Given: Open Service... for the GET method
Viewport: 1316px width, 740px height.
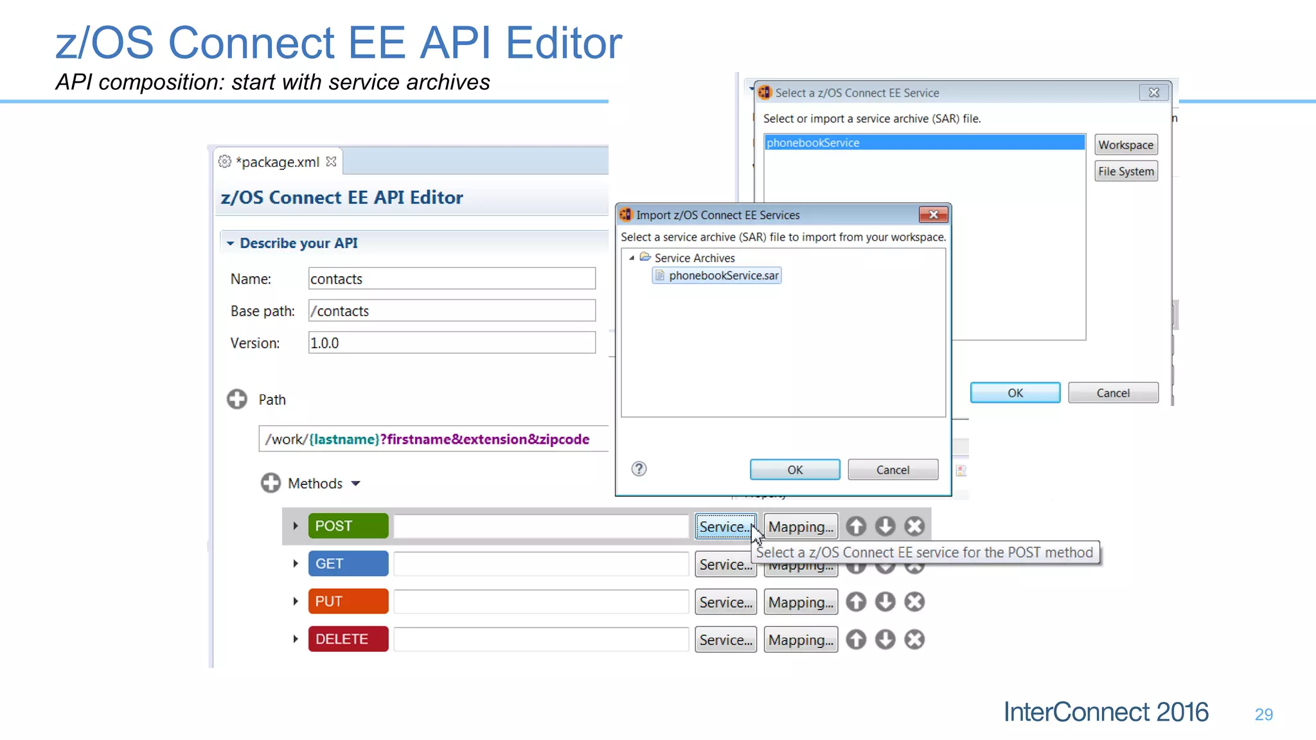Looking at the screenshot, I should (x=725, y=564).
